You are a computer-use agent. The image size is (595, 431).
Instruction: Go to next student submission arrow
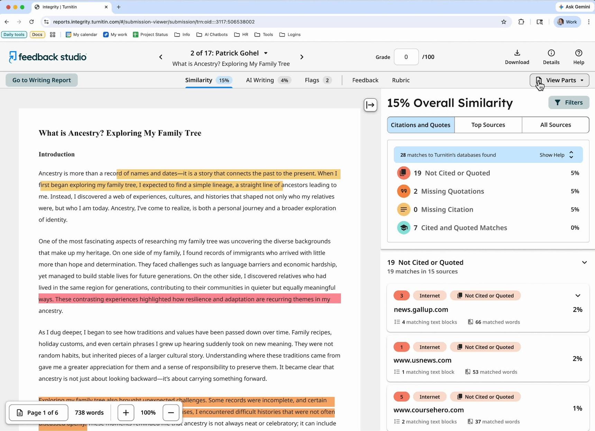coord(302,57)
